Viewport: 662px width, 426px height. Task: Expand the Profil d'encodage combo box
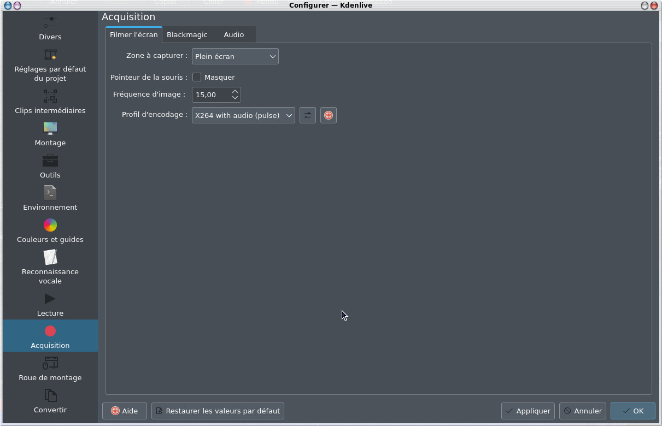pos(243,115)
